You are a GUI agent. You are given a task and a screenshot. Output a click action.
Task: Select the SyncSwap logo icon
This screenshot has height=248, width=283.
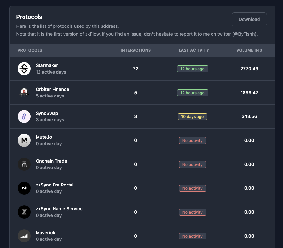(24, 116)
